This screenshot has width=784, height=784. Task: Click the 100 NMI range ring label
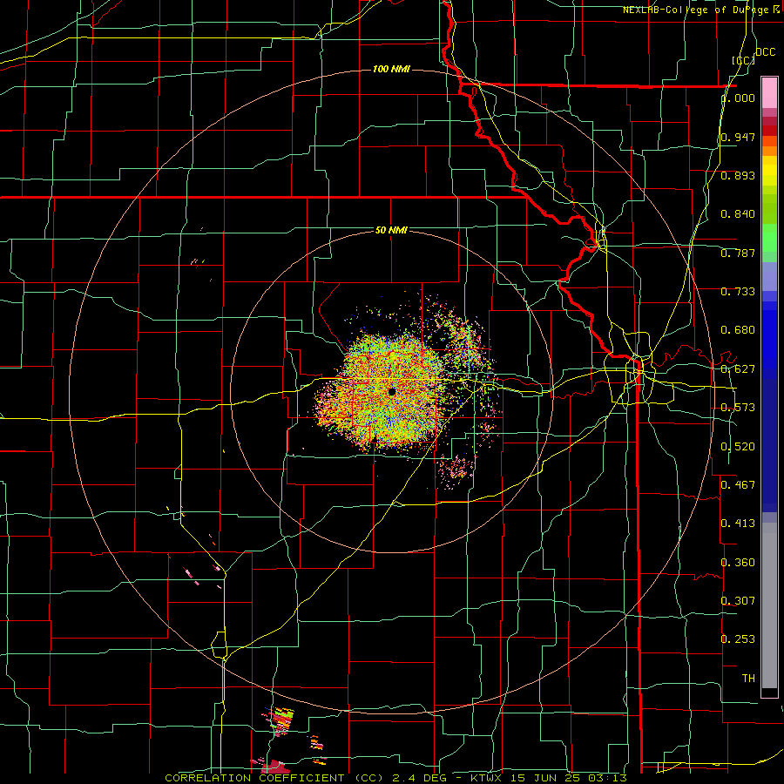tap(391, 69)
